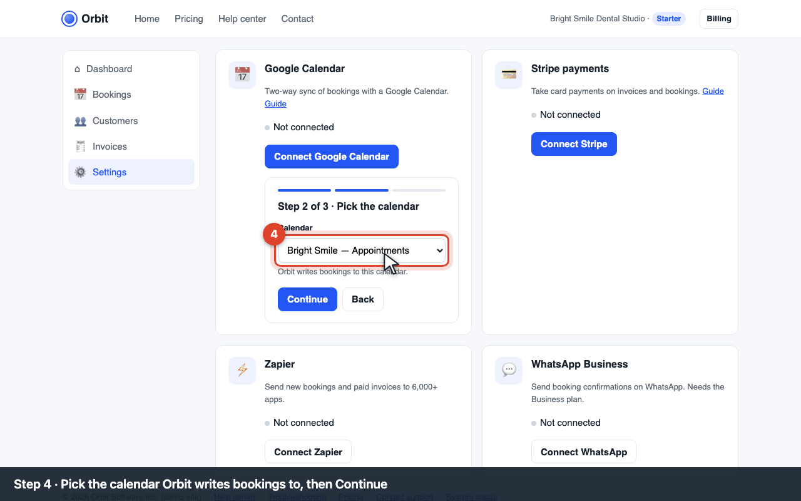Open Customers via its people icon

(80, 121)
